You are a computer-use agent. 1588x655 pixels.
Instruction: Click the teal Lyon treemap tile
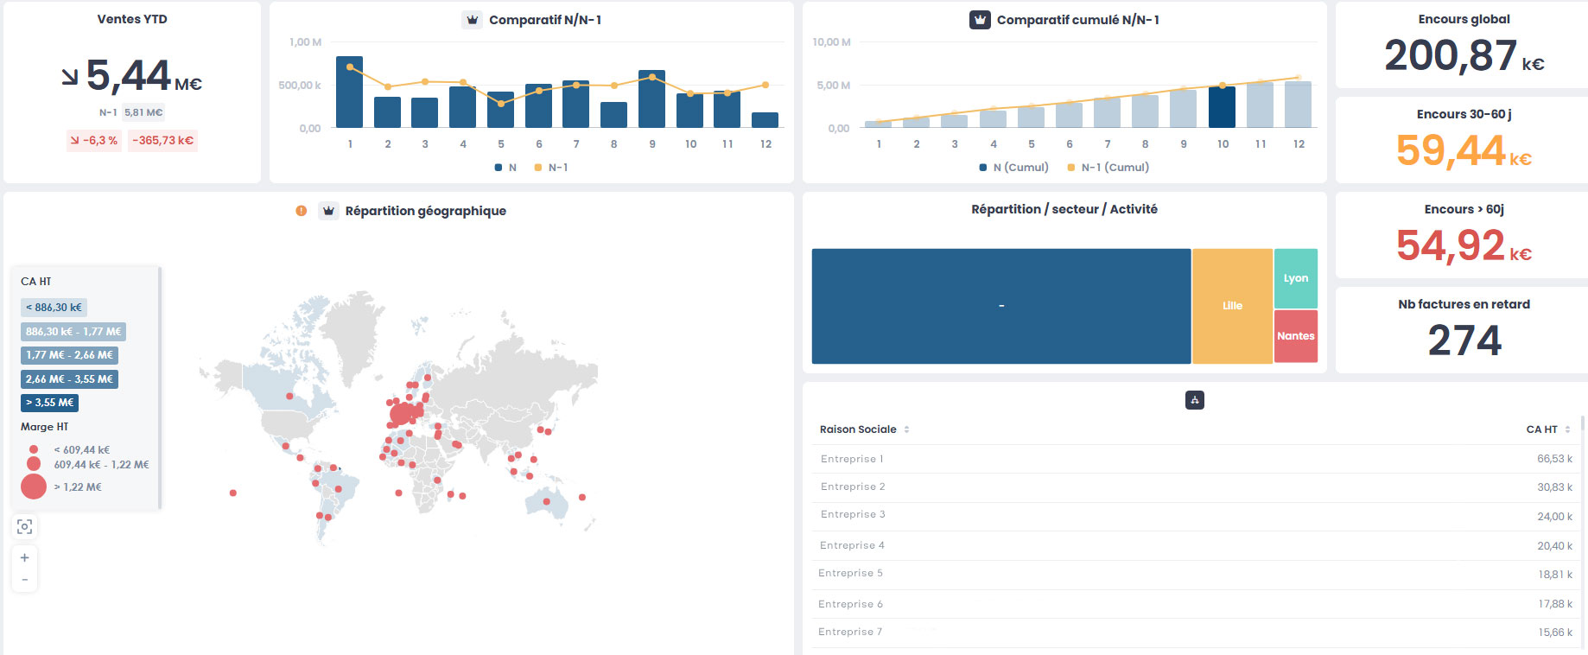tap(1296, 278)
